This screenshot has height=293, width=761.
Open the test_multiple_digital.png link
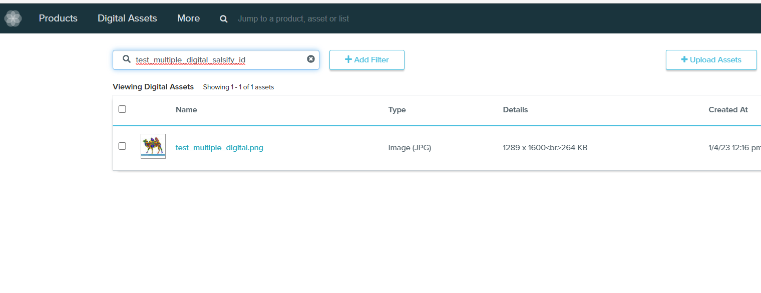coord(219,148)
